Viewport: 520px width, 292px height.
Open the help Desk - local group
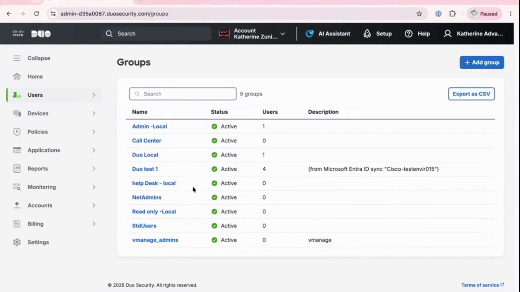pos(154,183)
